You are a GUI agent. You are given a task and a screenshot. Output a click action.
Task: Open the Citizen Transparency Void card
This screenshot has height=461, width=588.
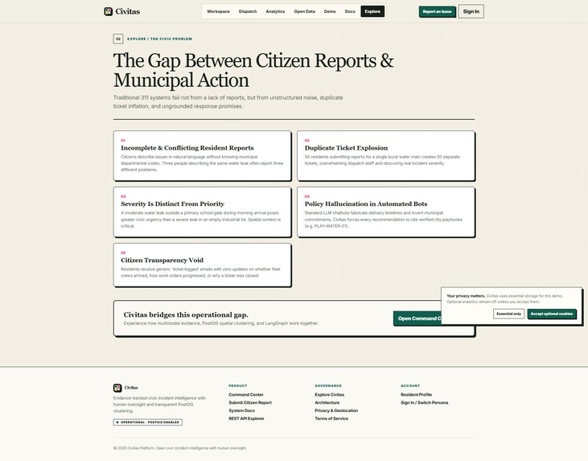[x=202, y=265]
